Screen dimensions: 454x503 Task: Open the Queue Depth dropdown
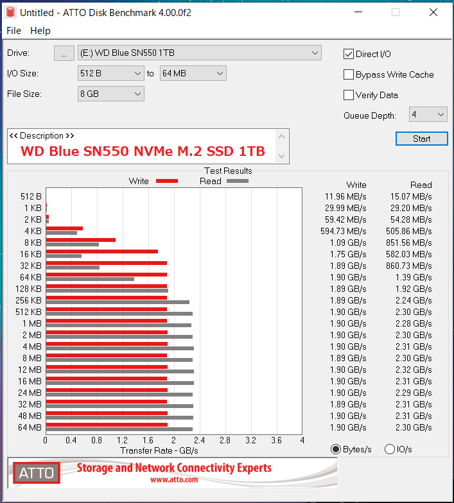point(428,114)
